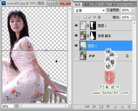Hide the 背景 副本 layer
This screenshot has height=111, width=138.
(x=76, y=36)
